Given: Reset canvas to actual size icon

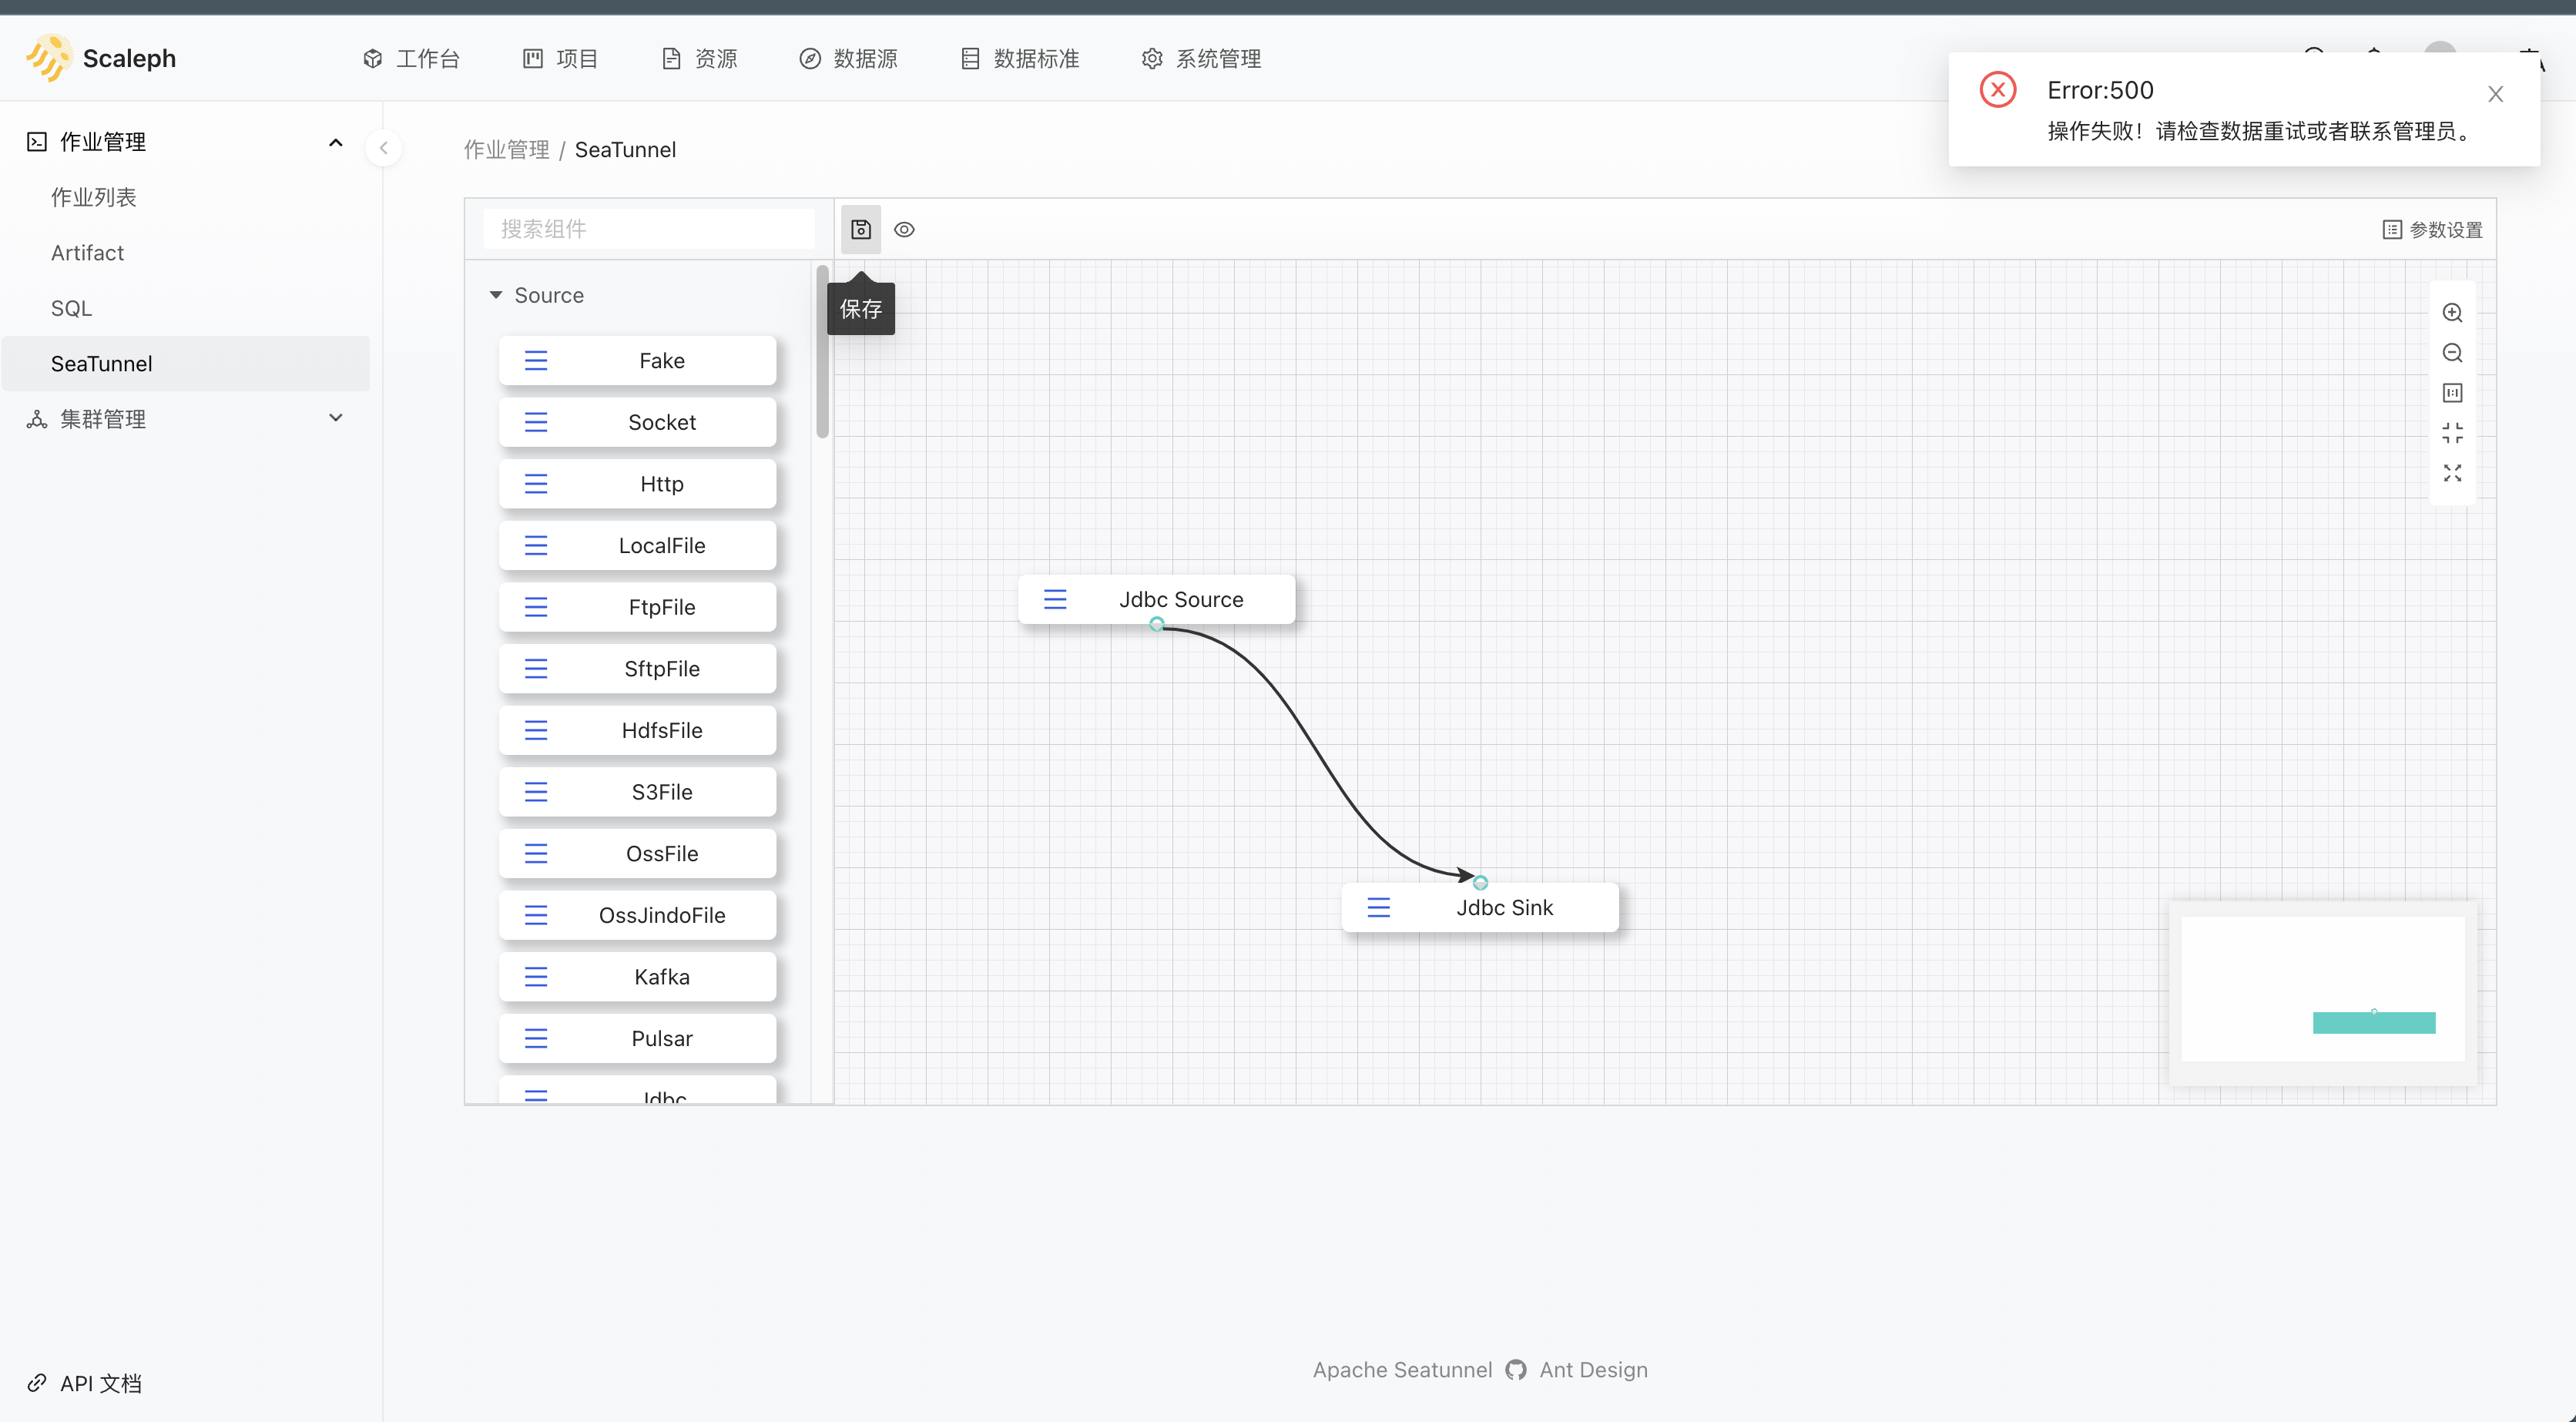Looking at the screenshot, I should [x=2452, y=393].
